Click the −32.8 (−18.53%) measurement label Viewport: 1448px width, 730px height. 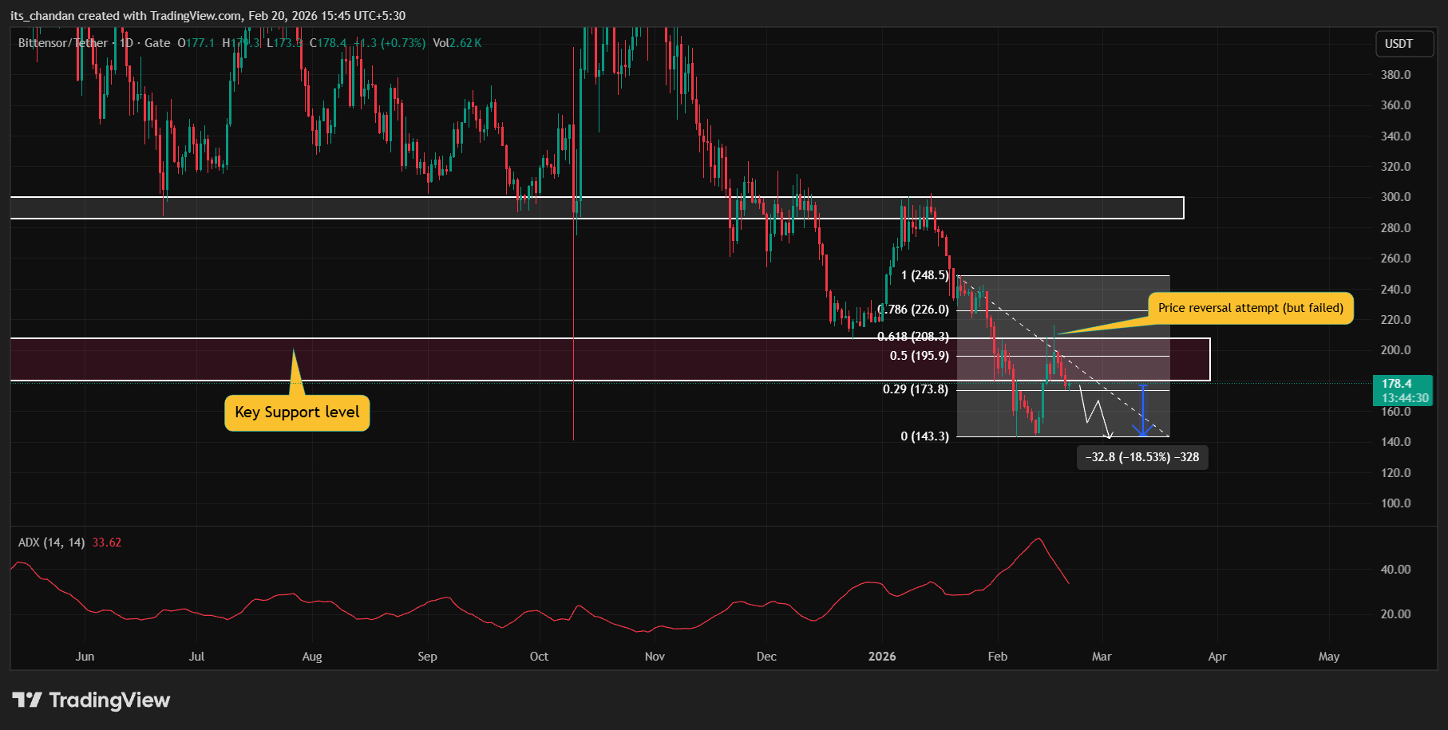tap(1142, 457)
